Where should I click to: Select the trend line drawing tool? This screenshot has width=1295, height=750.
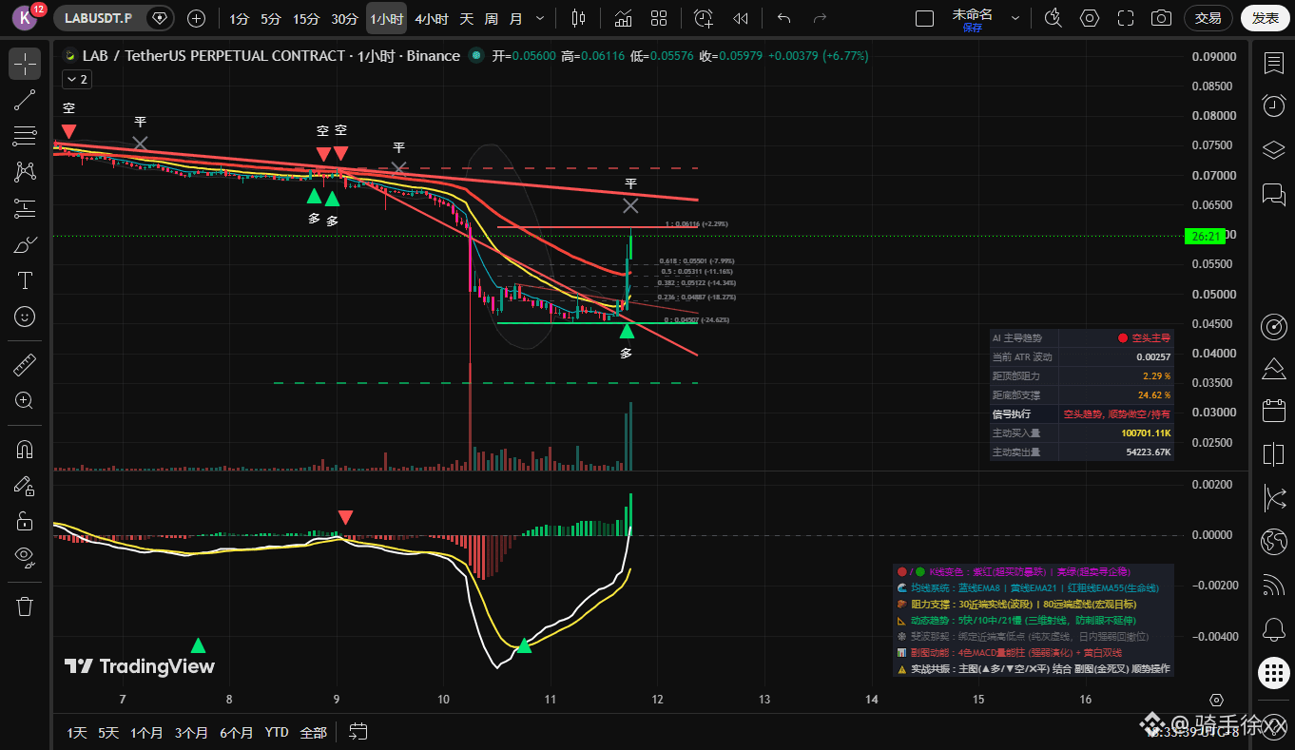tap(25, 100)
